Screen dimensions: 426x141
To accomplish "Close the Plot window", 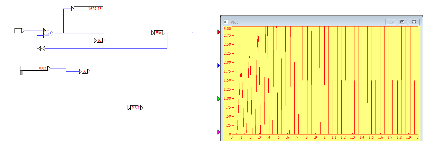I will pos(414,22).
